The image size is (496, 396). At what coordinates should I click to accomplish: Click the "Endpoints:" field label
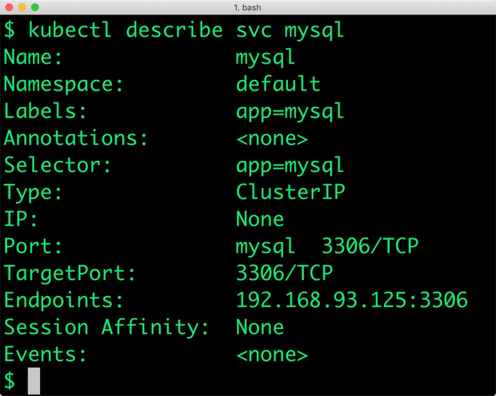click(64, 301)
